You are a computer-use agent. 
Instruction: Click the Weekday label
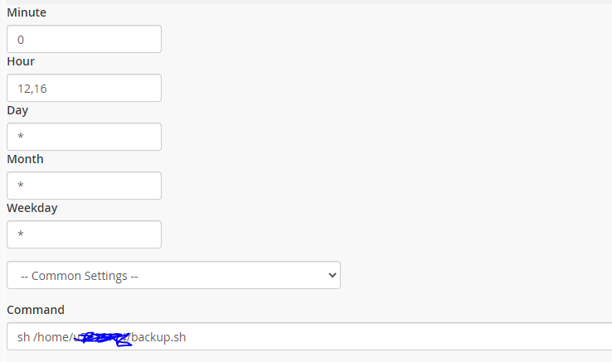point(32,208)
